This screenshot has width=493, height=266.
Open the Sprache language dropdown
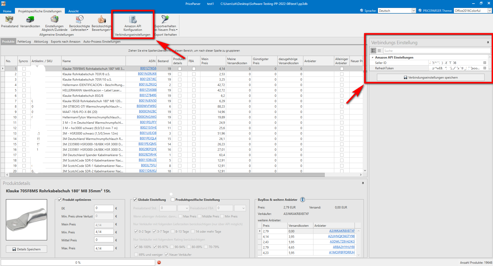413,11
